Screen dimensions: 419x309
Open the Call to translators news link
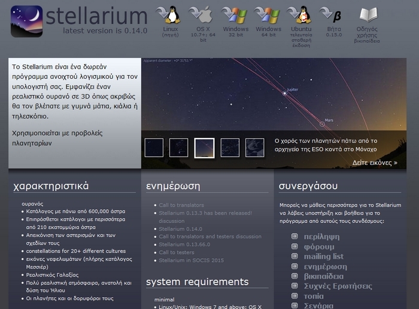coord(181,205)
